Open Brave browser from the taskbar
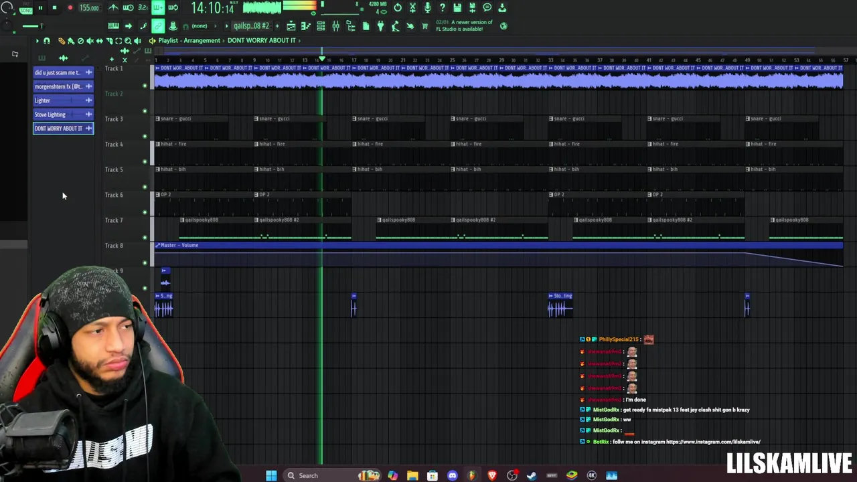857x482 pixels. point(492,475)
